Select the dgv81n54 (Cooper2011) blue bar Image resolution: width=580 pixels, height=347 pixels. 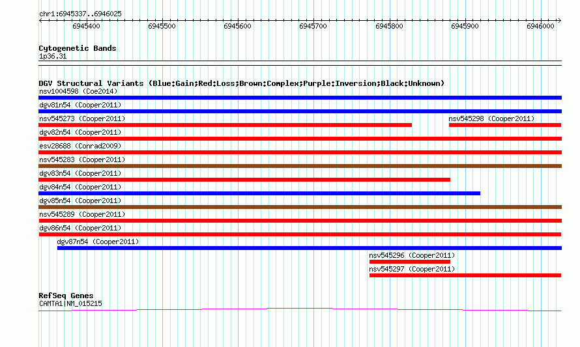coord(300,111)
